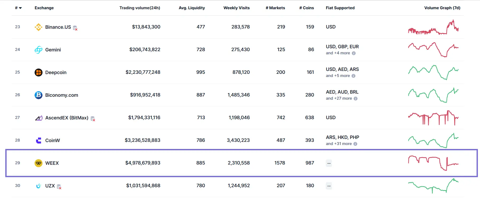Sort by Exchange column header
Screen dimensions: 480x198
[44, 8]
